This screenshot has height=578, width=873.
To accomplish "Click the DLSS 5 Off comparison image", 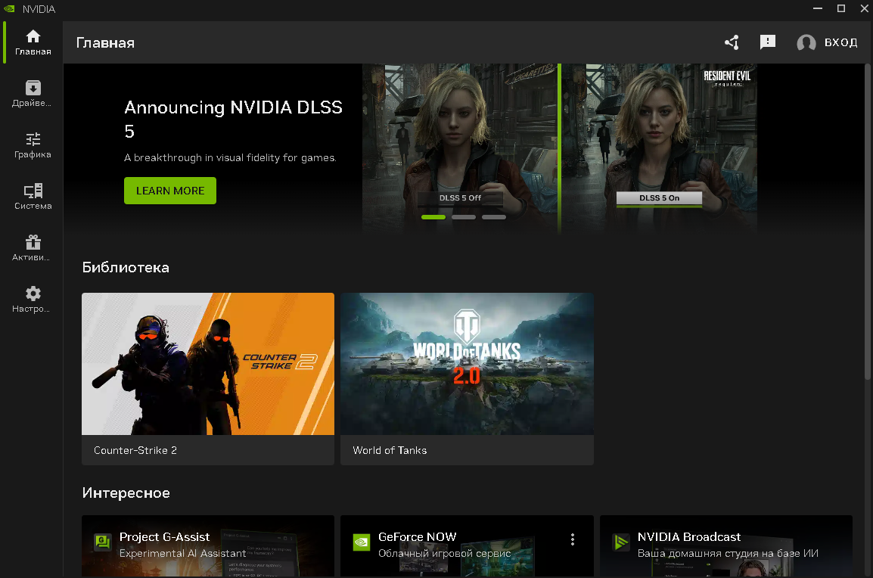I will (x=460, y=148).
